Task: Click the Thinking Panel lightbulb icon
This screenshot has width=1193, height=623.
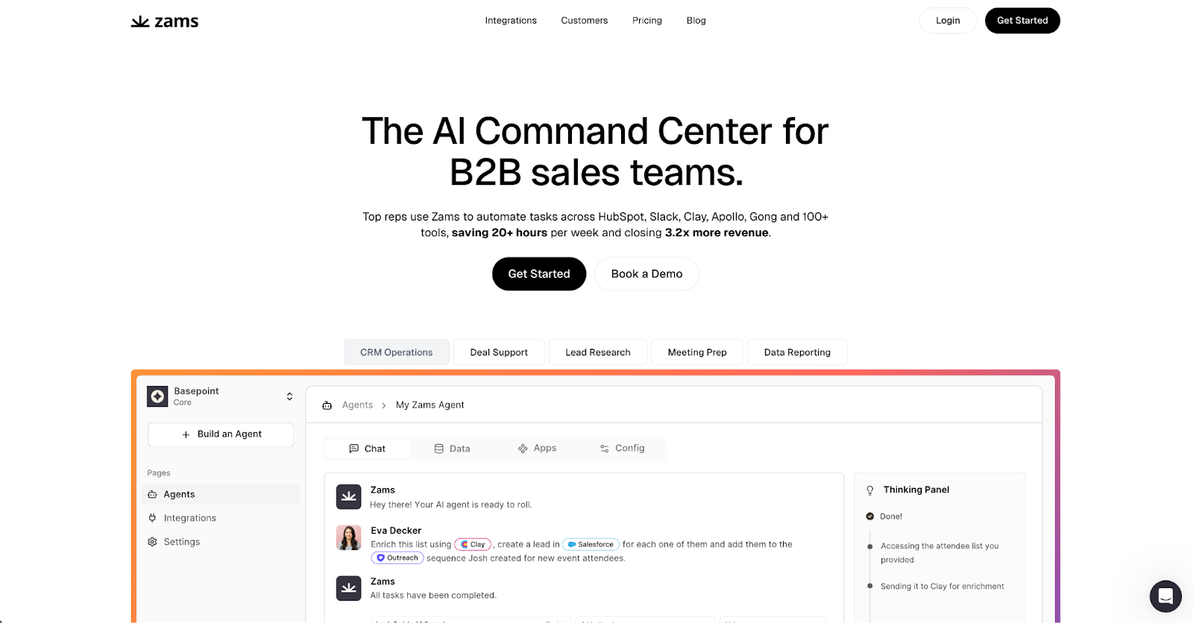Action: (869, 490)
